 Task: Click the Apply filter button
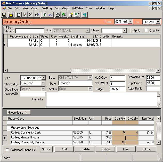(x=137, y=30)
